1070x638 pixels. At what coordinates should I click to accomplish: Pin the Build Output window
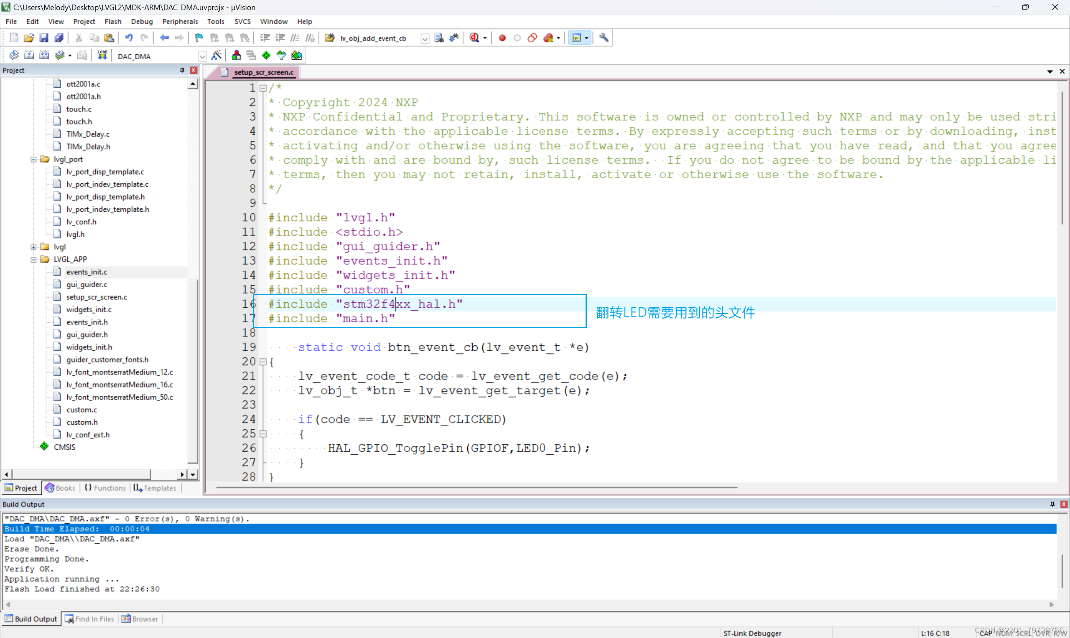tap(1052, 504)
